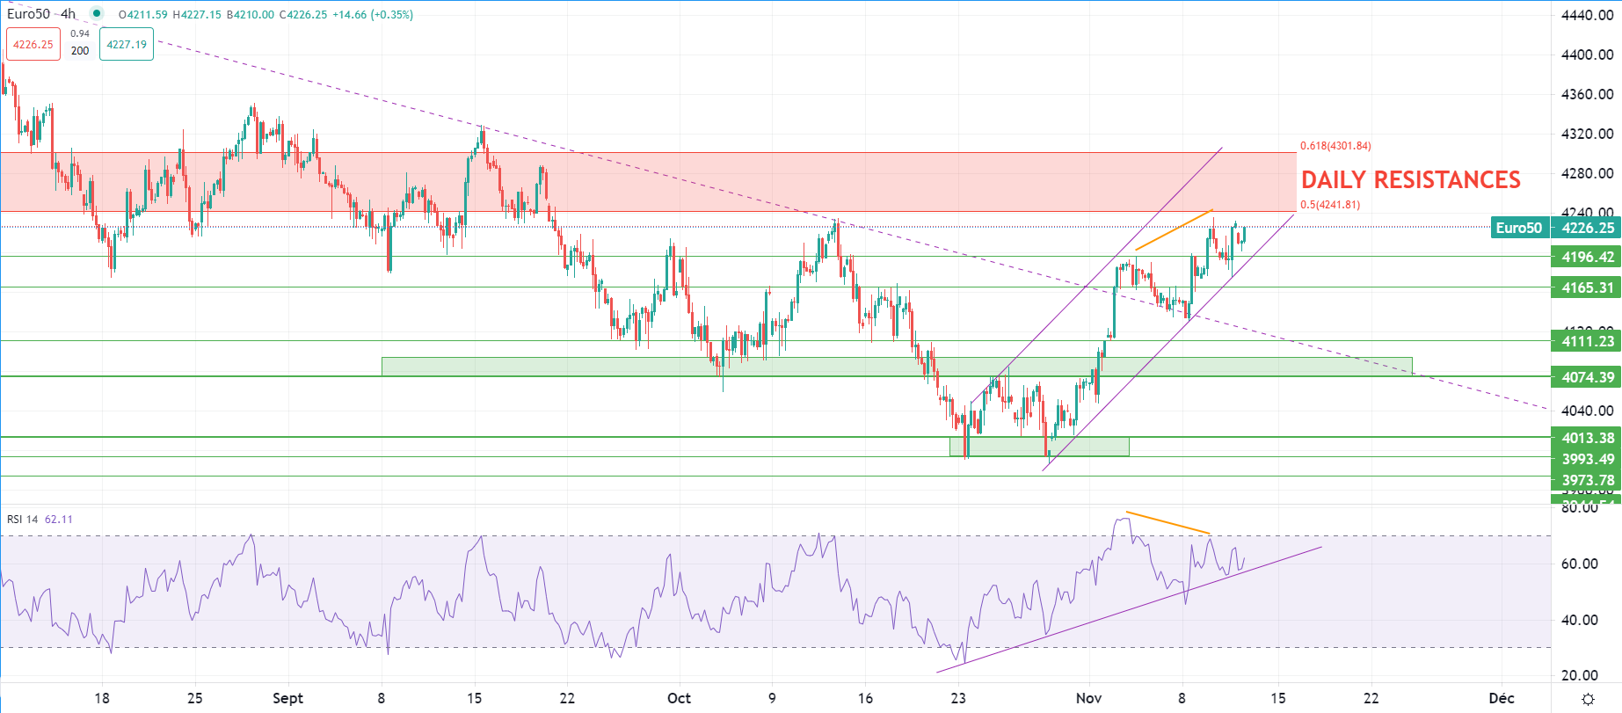Select the 4111.23 horizontal level price label
The height and width of the screenshot is (713, 1622).
(x=1587, y=342)
